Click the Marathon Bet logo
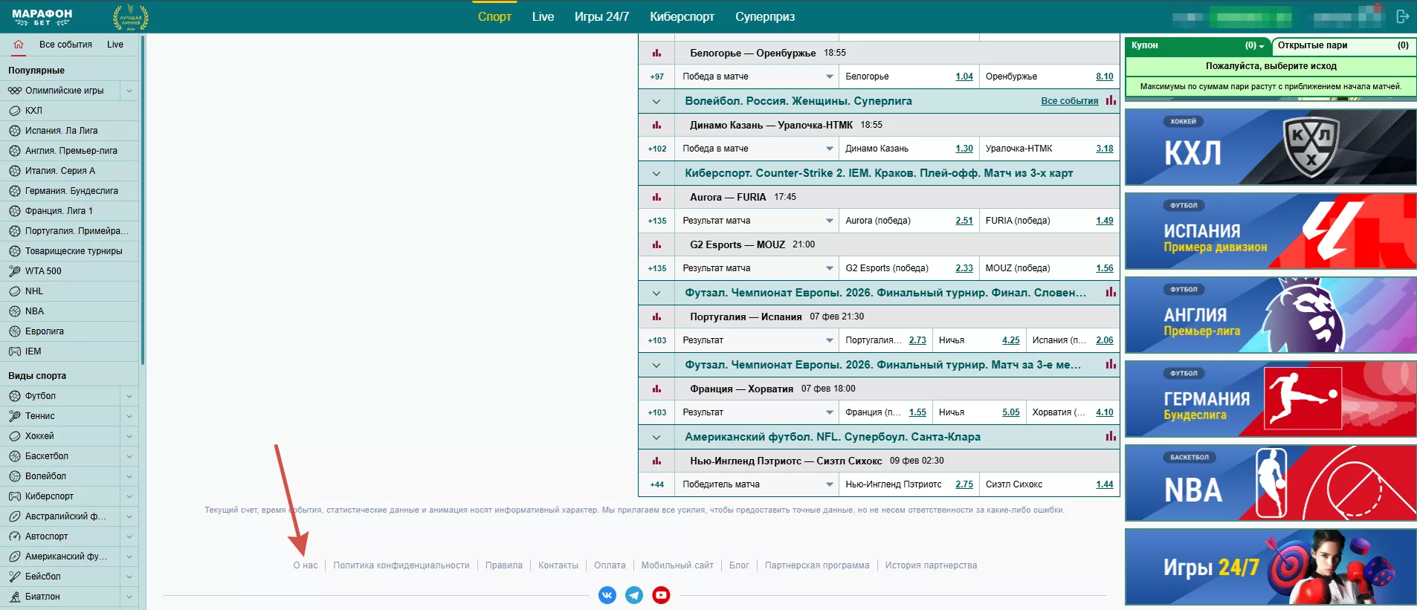Viewport: 1417px width, 610px height. (42, 17)
